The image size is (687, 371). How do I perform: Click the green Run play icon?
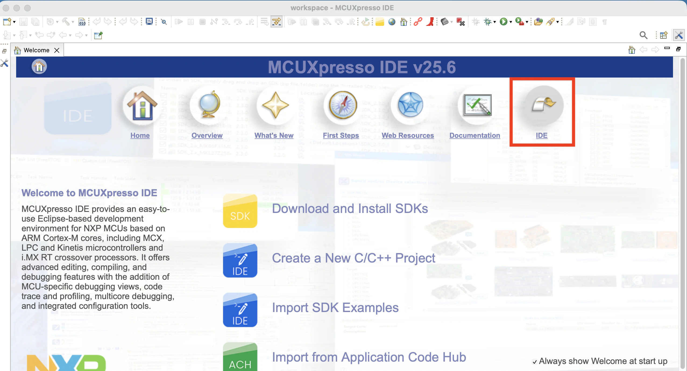(x=504, y=22)
